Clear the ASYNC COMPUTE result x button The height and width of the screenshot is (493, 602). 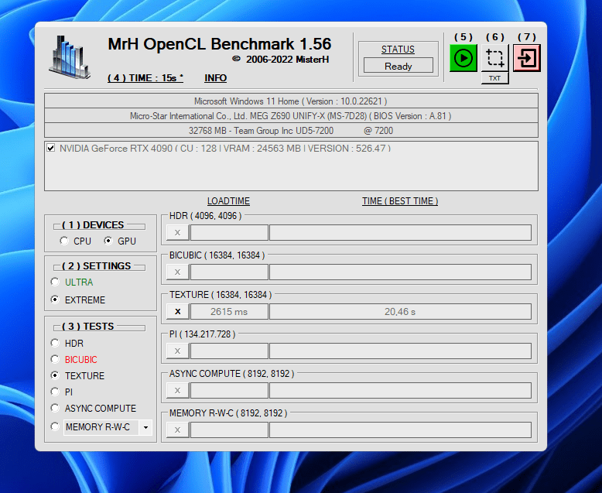(177, 391)
